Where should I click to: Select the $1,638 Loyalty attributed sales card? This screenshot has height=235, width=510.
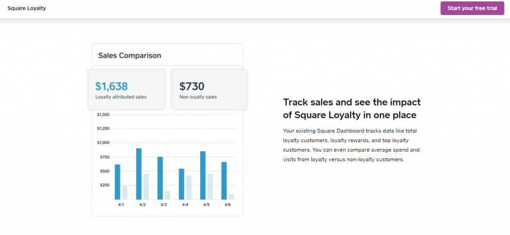[127, 90]
